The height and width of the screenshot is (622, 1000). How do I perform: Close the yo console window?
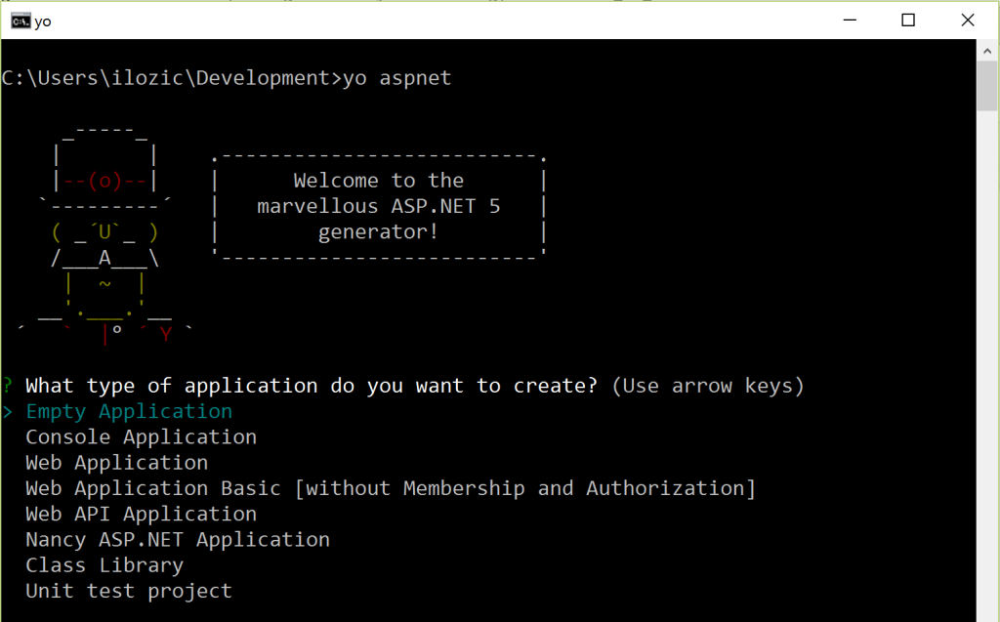click(968, 21)
